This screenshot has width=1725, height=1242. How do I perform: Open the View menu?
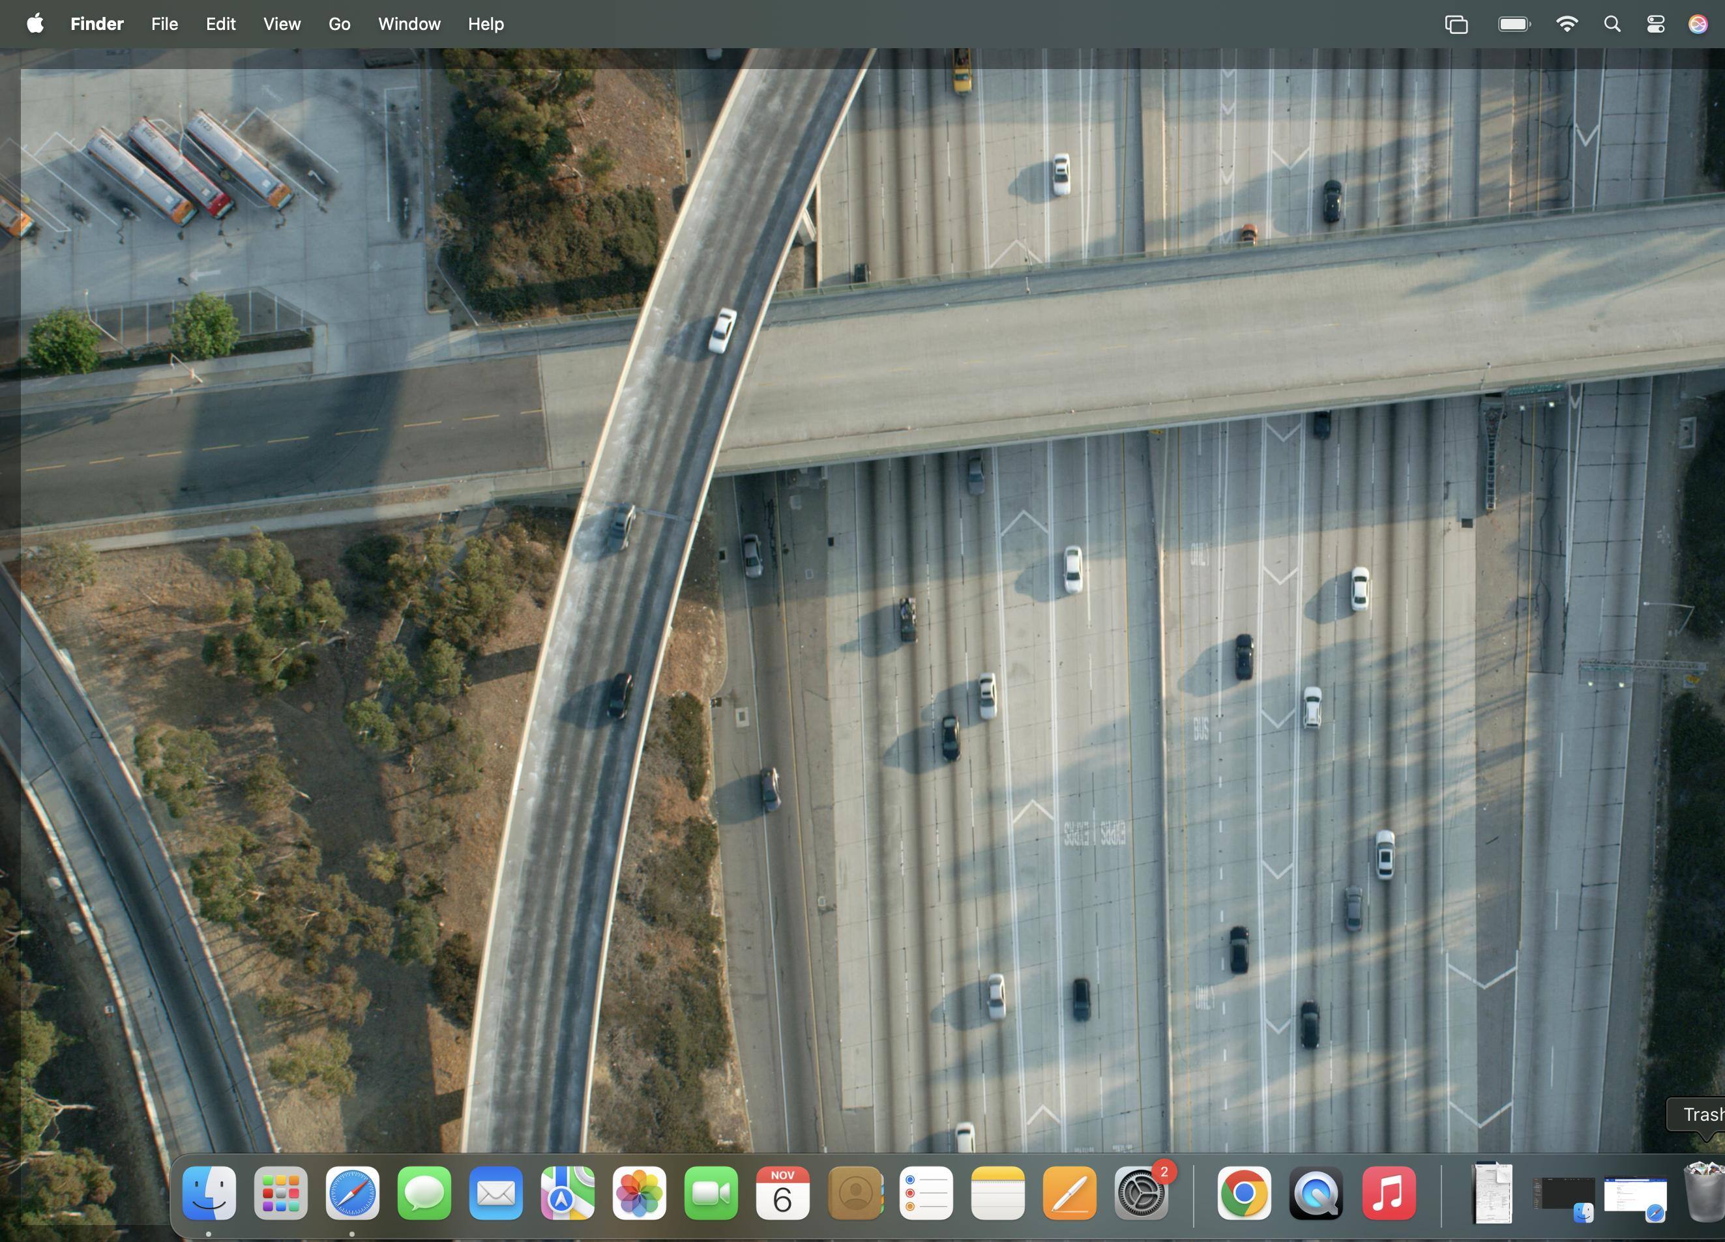pos(282,24)
